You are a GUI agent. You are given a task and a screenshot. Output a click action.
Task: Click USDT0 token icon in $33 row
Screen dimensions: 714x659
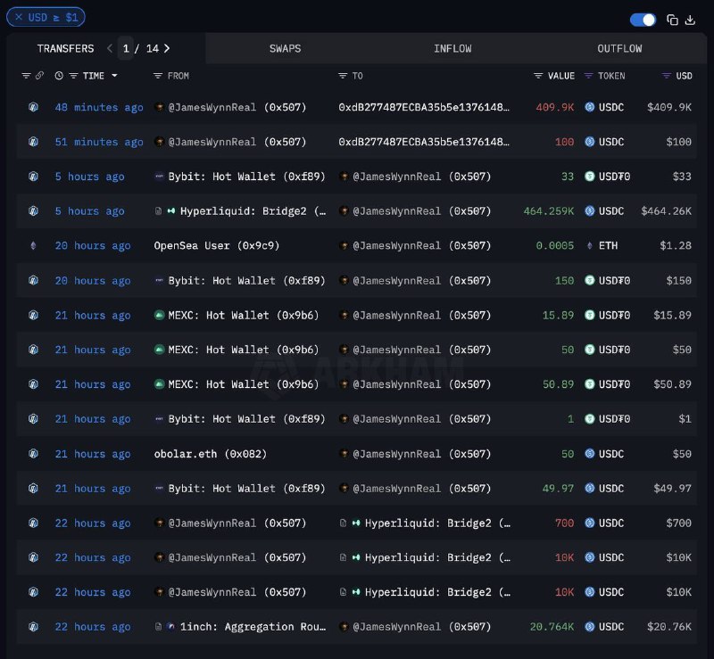click(x=589, y=177)
